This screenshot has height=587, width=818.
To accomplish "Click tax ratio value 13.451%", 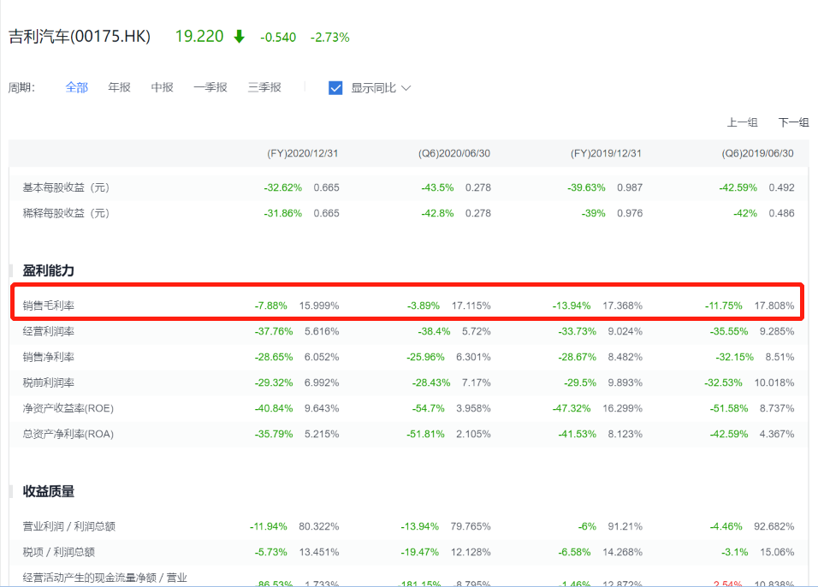I will point(319,552).
